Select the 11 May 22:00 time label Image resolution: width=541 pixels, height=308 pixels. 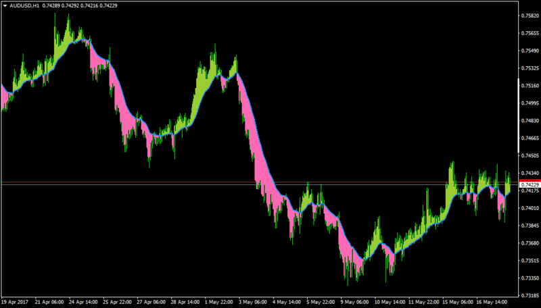click(x=423, y=302)
